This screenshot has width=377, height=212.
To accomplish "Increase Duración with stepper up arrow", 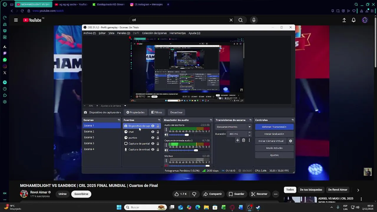I will point(249,132).
